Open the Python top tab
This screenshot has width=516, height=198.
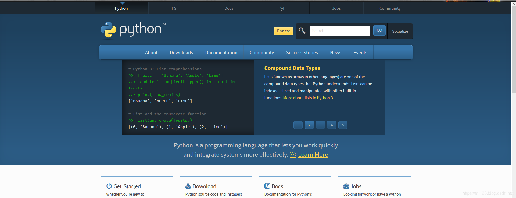(x=121, y=8)
